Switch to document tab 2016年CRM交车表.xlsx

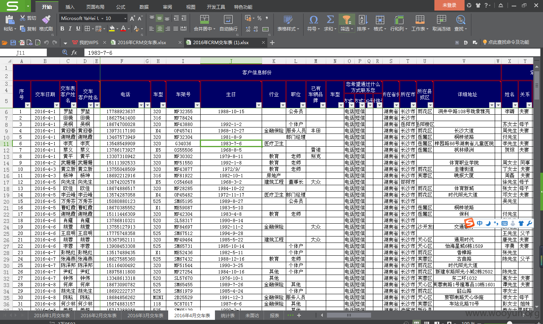pyautogui.click(x=142, y=43)
